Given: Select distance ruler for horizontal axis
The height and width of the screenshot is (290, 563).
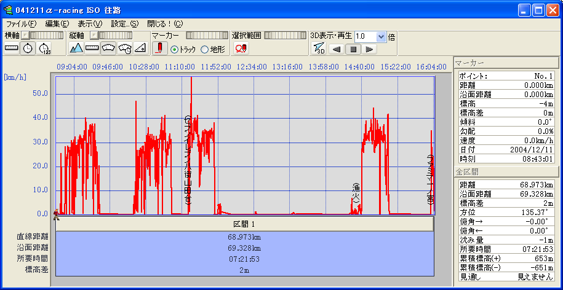Looking at the screenshot, I should tap(12, 49).
